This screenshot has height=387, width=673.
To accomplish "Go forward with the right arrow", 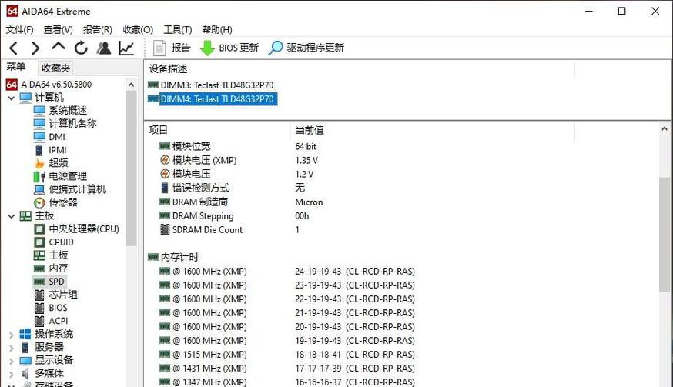I will [35, 48].
